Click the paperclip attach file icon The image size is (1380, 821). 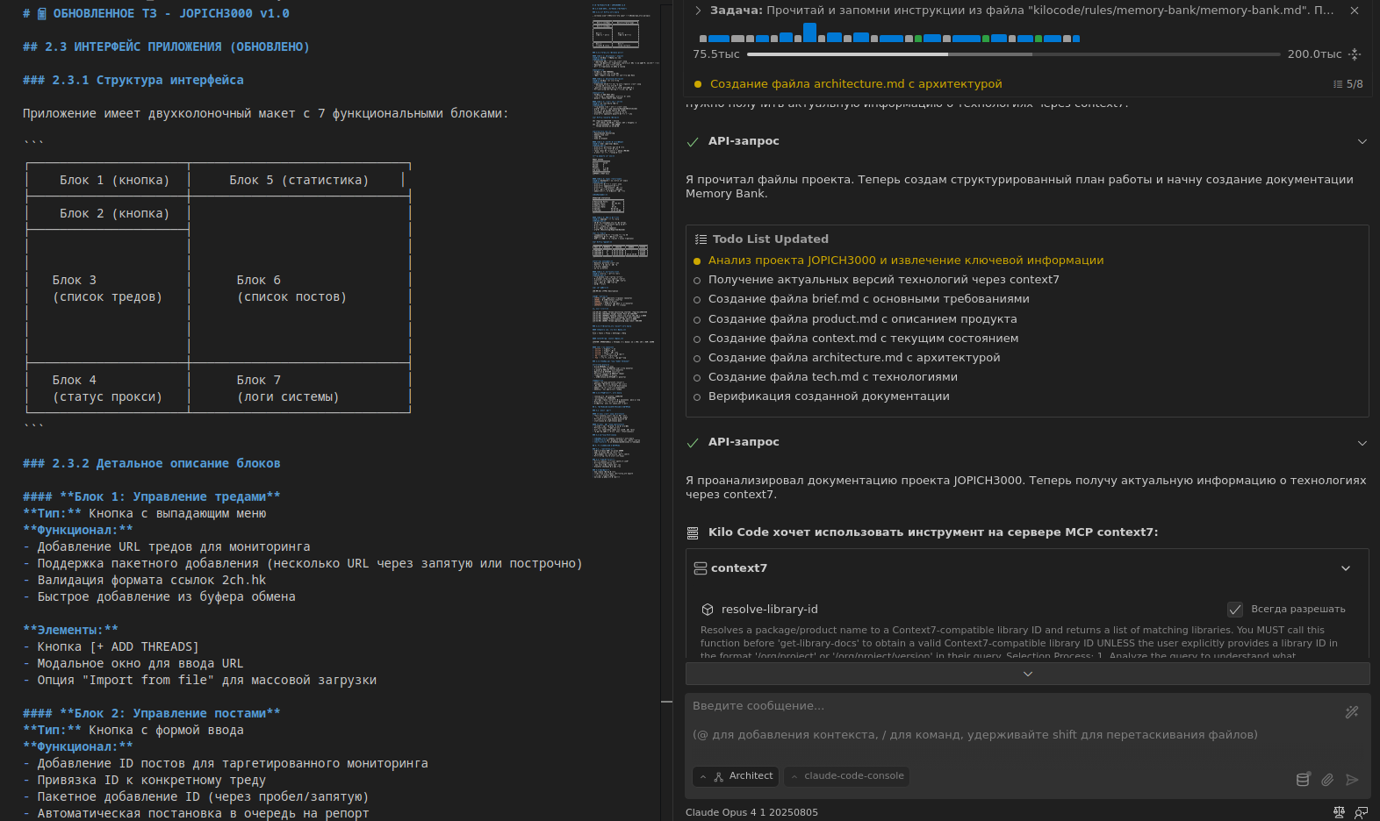(1327, 780)
